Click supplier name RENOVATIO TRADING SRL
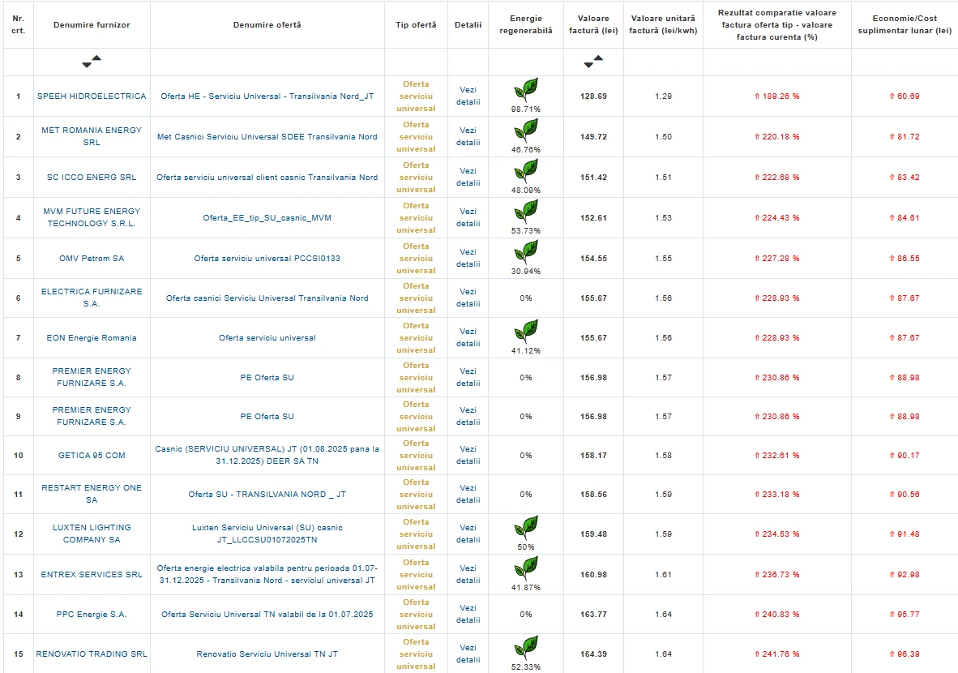 92,654
